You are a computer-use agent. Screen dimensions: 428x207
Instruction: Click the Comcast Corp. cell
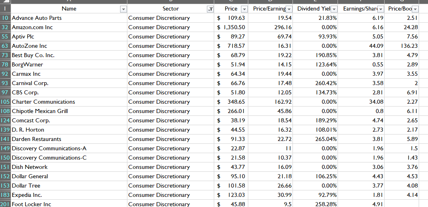point(69,120)
